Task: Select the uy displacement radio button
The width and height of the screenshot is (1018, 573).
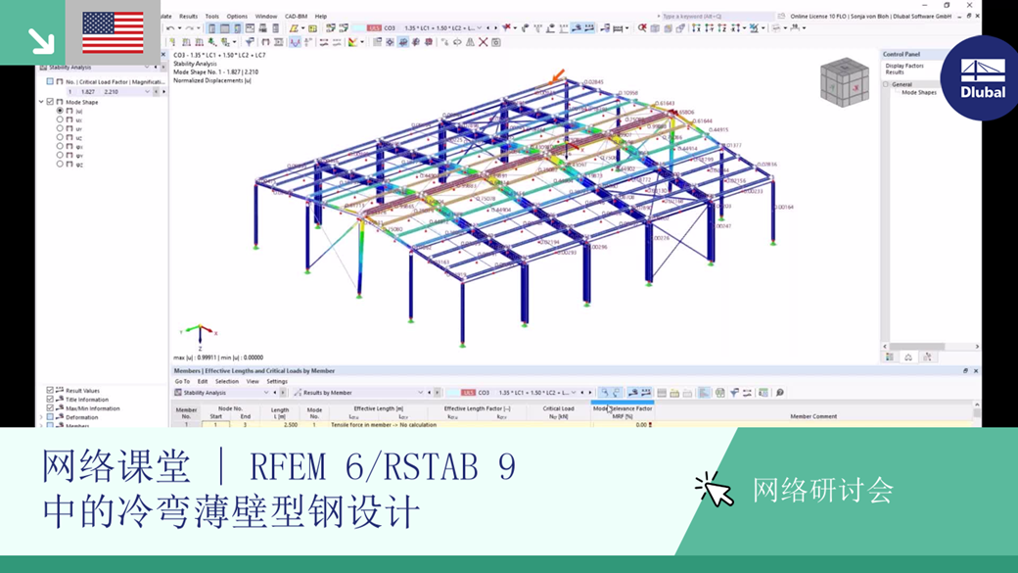Action: tap(60, 128)
